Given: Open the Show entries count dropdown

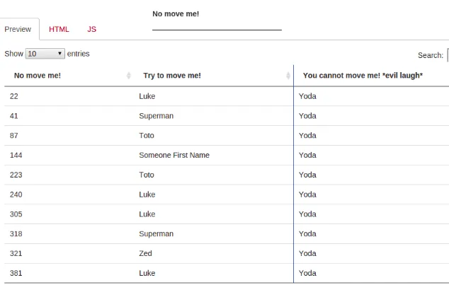Looking at the screenshot, I should coord(45,54).
